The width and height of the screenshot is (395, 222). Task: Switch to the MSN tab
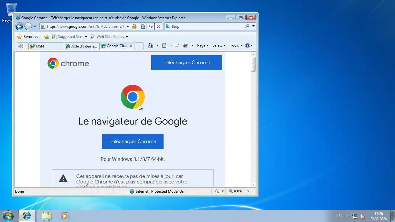click(46, 46)
